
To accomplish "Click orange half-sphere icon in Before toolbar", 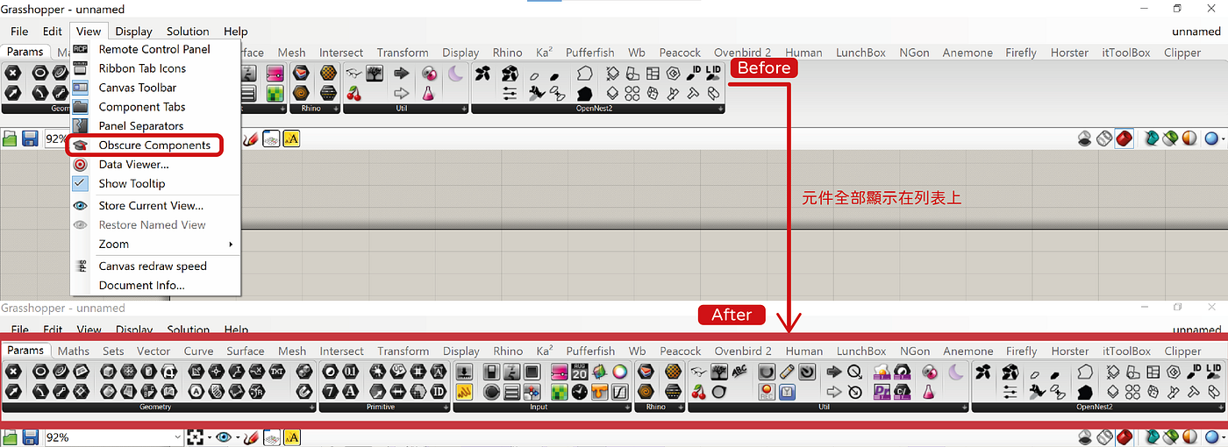I will coord(1189,138).
